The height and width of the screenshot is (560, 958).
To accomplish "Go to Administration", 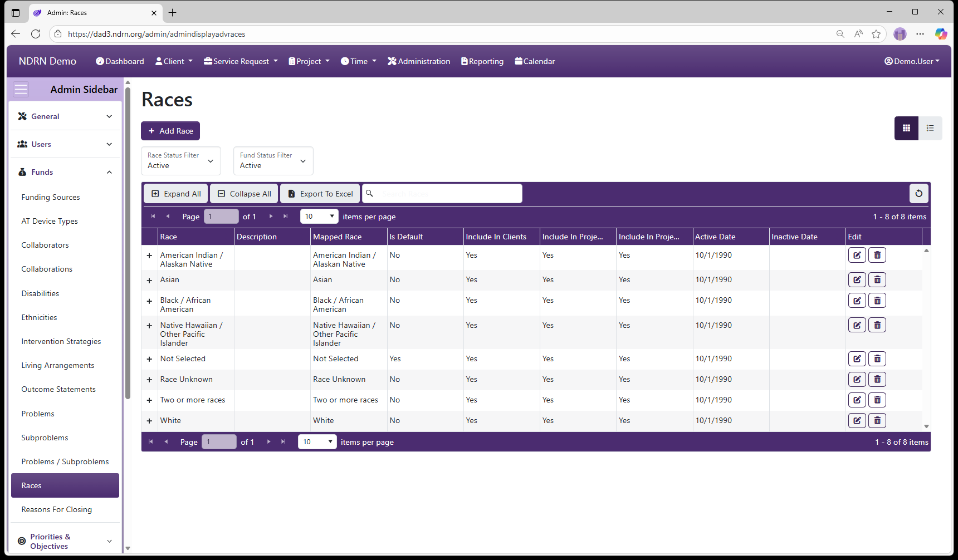I will [x=419, y=61].
